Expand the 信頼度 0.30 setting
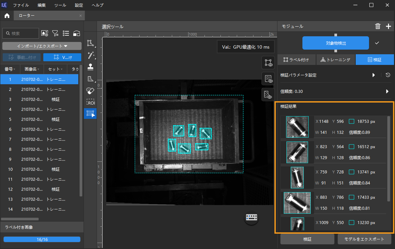This screenshot has width=395, height=249. (387, 91)
